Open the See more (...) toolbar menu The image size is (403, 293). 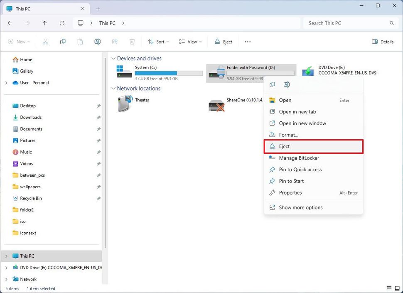pyautogui.click(x=248, y=42)
